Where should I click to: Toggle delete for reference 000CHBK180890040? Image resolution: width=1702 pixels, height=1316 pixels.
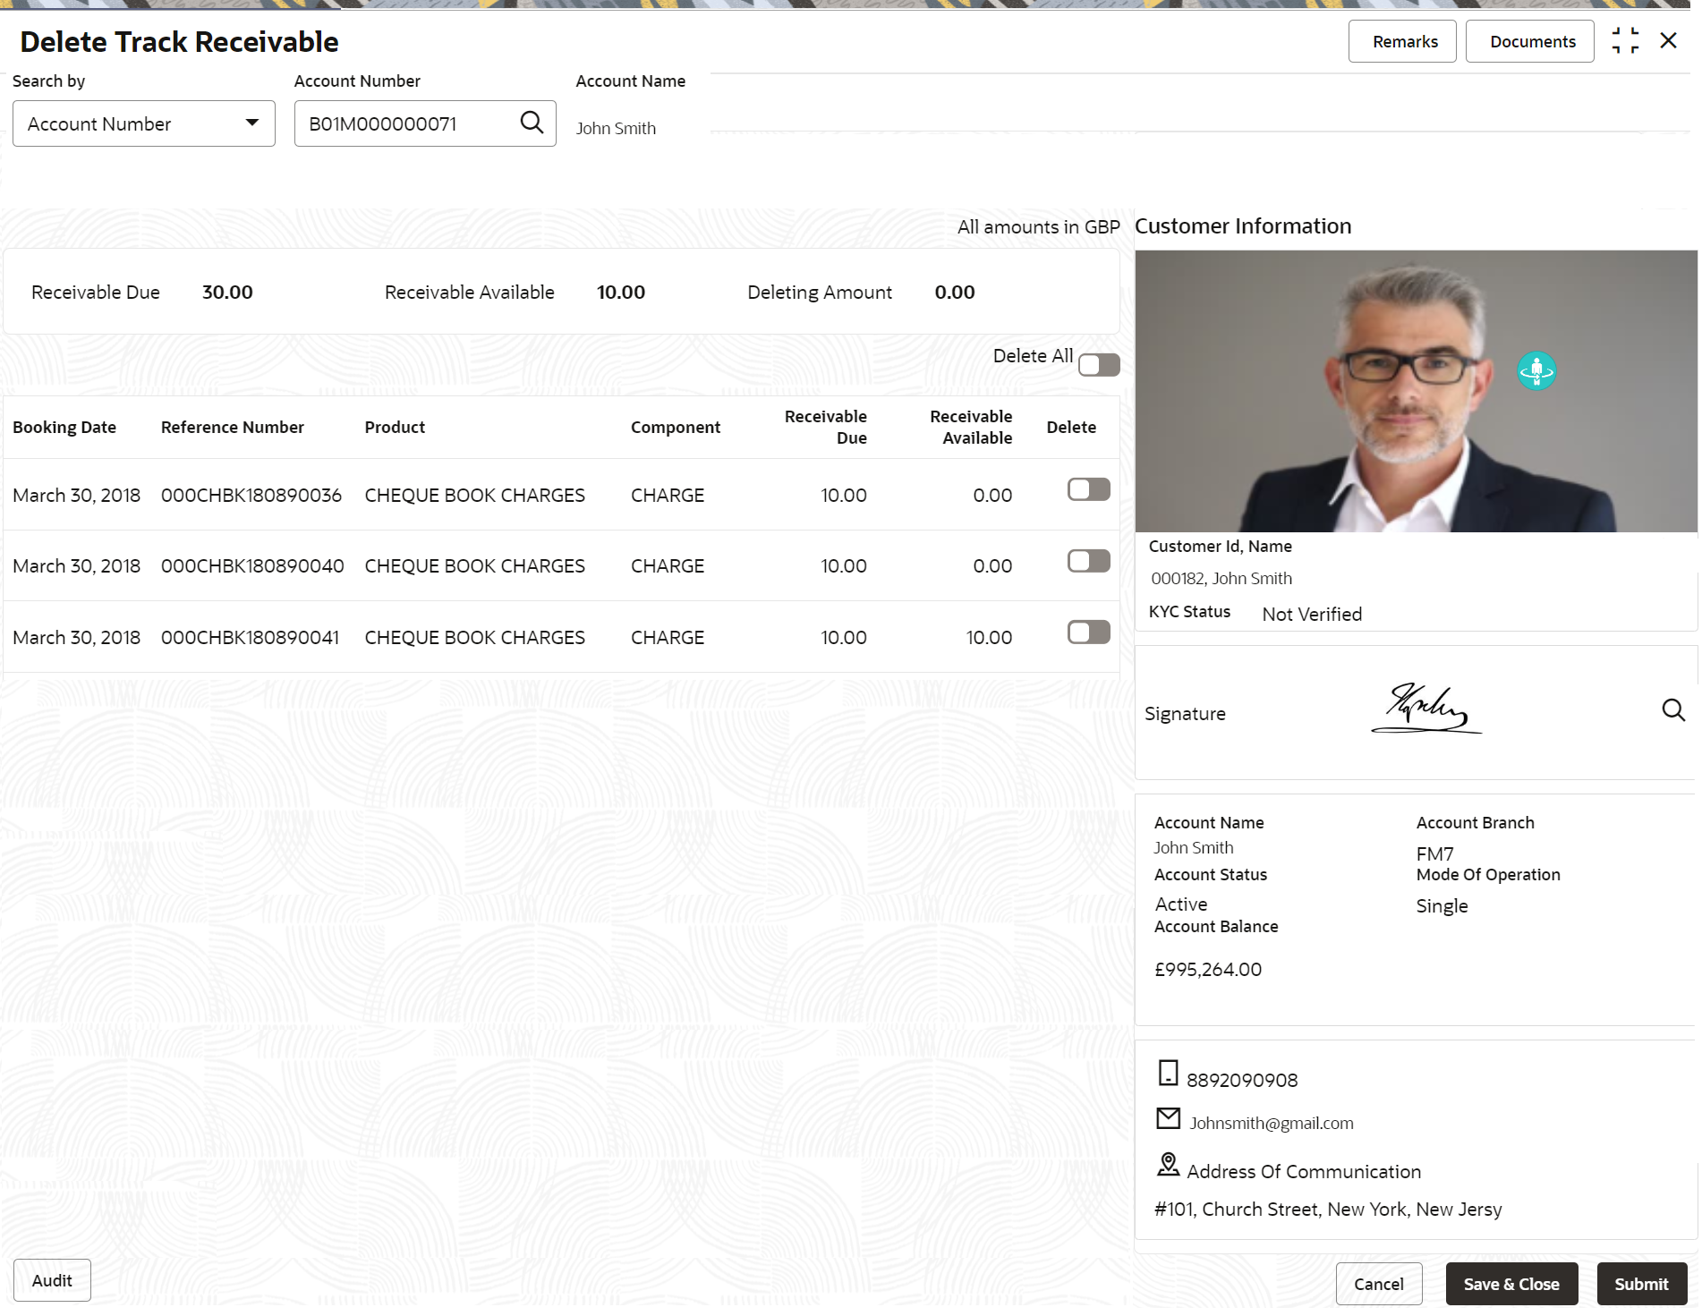click(1088, 561)
